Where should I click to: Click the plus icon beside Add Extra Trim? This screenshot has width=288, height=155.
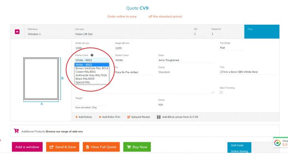pos(100,117)
